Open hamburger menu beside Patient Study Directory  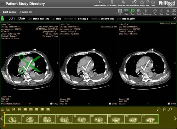click(2, 3)
